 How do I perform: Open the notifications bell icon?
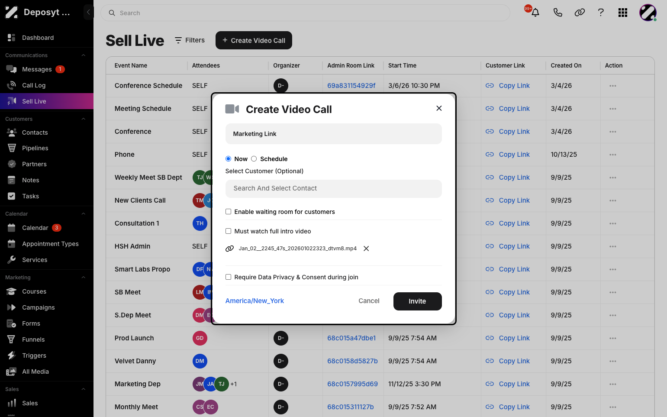point(535,13)
